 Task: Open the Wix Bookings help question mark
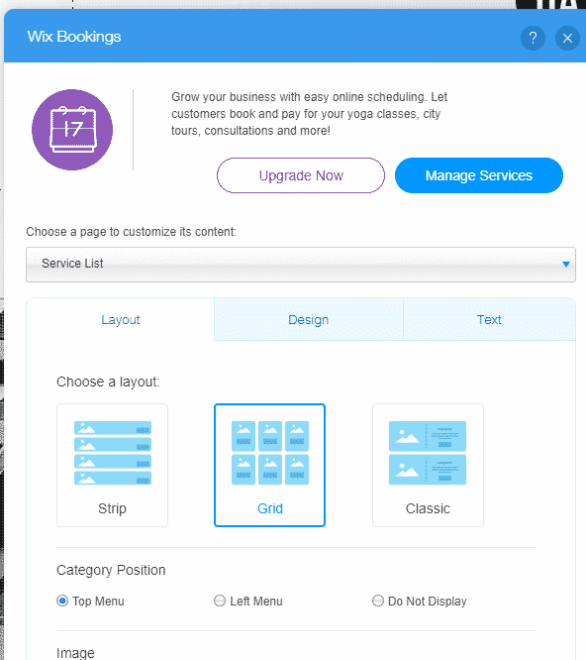coord(533,38)
